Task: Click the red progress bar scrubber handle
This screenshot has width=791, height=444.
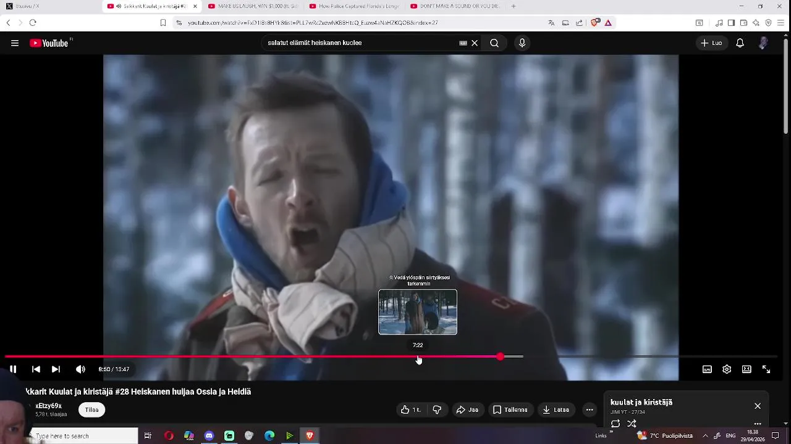Action: [500, 356]
